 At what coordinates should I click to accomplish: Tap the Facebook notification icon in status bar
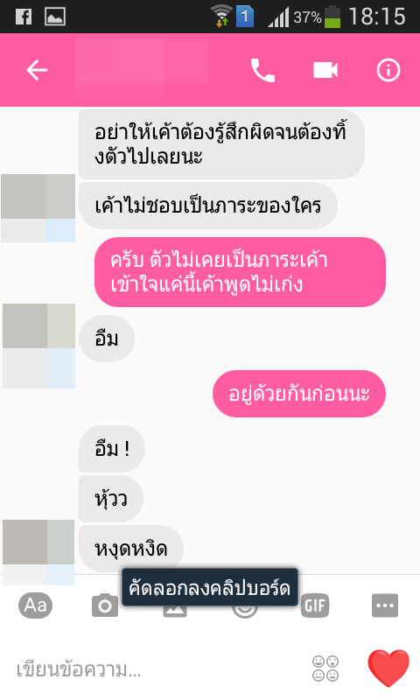(x=24, y=17)
